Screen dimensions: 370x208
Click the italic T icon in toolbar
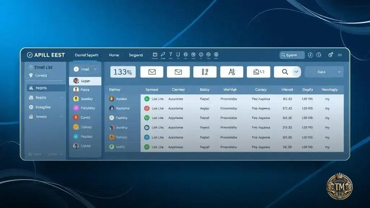tap(171, 55)
